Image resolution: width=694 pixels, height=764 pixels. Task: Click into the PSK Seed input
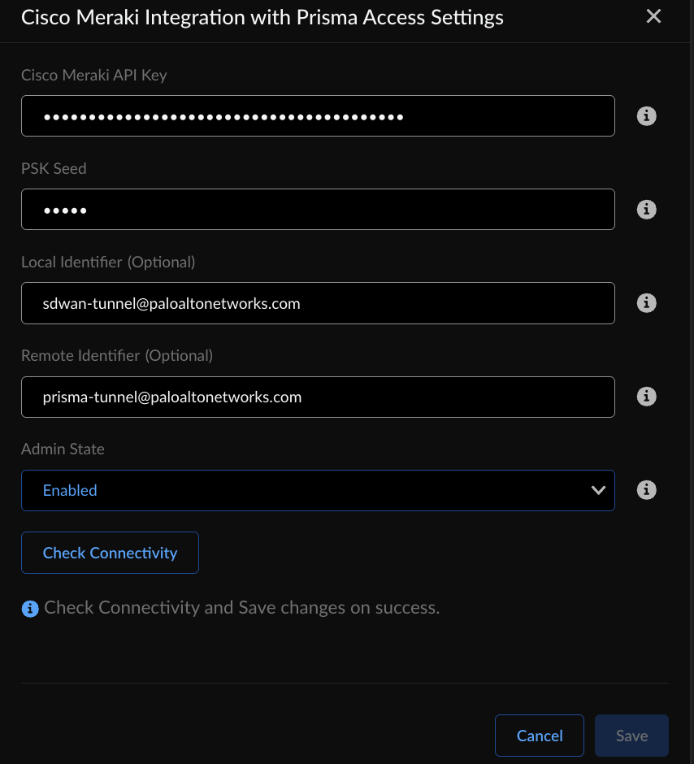click(318, 210)
